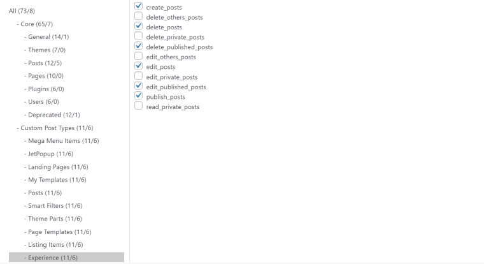Enable the edit_others_posts checkbox
Viewport: 484px width, 264px height.
(x=138, y=56)
